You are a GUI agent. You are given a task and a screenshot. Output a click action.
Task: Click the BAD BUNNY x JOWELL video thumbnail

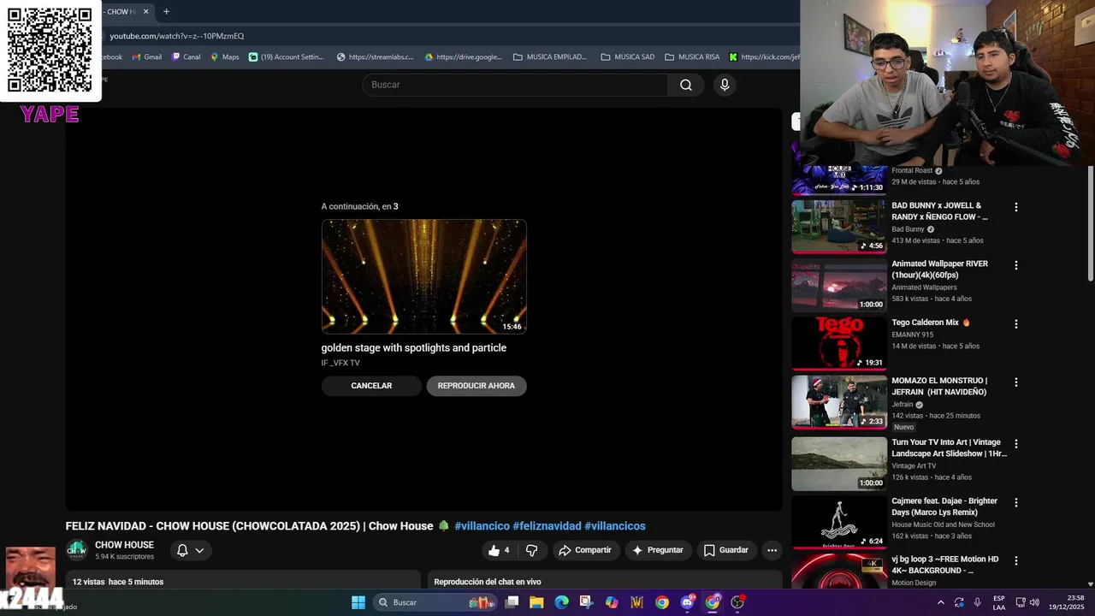tap(839, 227)
